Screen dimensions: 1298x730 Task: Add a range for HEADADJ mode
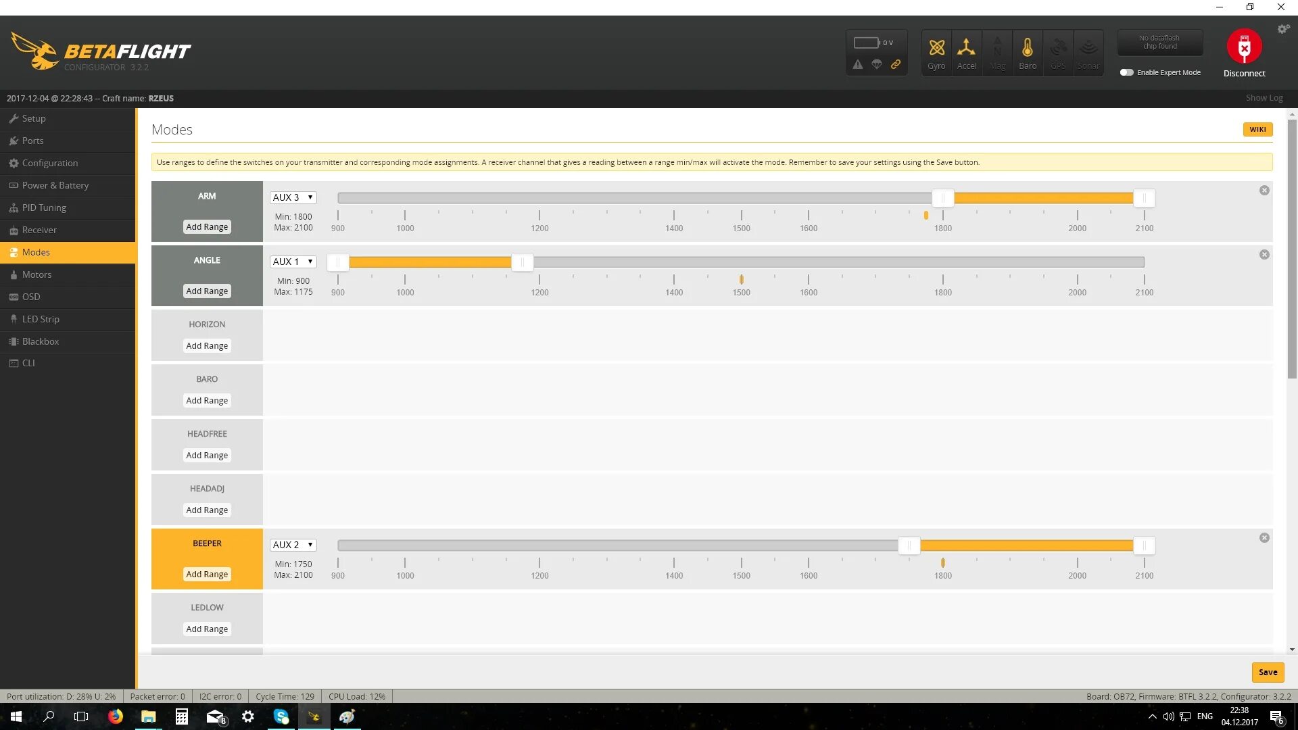point(207,510)
